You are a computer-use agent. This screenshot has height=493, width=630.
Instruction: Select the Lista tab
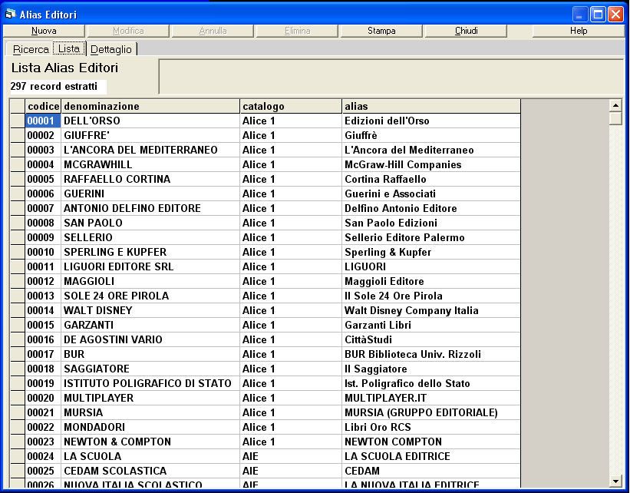[x=69, y=48]
